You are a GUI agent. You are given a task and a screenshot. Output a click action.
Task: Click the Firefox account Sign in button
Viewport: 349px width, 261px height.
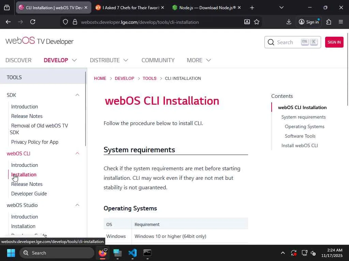(308, 22)
